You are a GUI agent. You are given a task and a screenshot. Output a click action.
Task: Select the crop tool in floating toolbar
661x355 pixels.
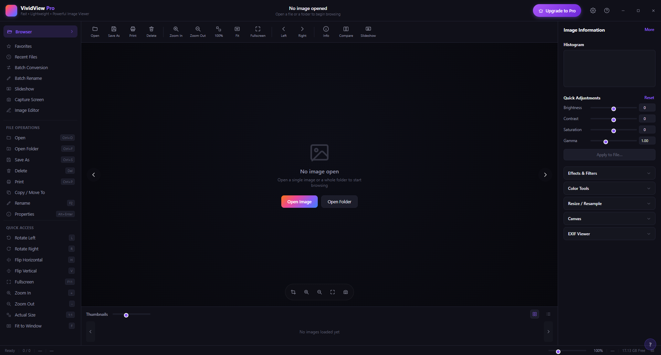coord(293,292)
